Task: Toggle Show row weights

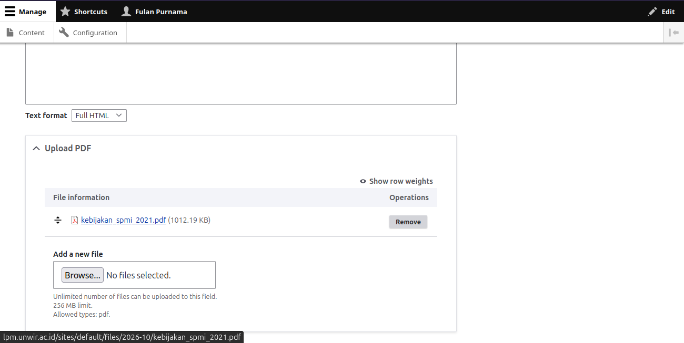Action: [396, 181]
